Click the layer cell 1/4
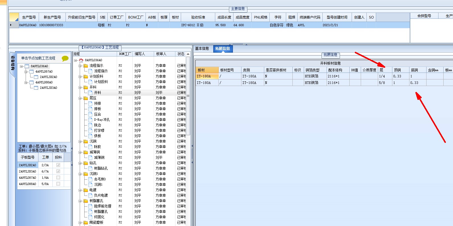This screenshot has height=226, width=453. coord(385,76)
